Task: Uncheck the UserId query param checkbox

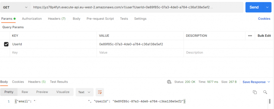Action: (6, 44)
